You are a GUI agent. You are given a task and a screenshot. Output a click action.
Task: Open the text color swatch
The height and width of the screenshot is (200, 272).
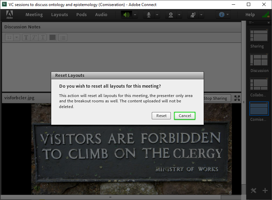click(53, 37)
